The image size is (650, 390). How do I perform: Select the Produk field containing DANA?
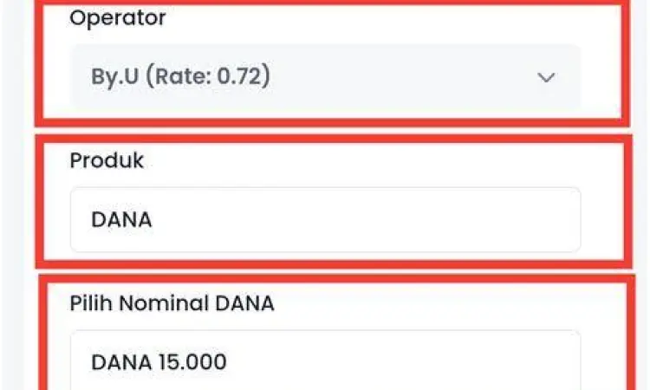(x=325, y=220)
